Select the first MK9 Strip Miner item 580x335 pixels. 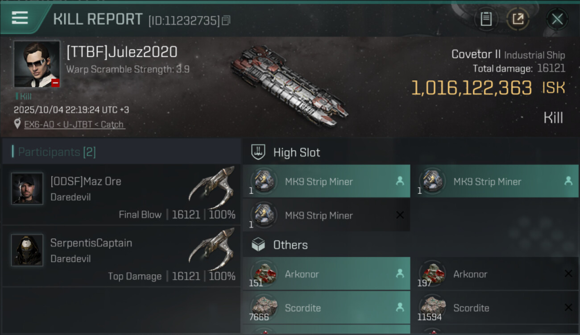(x=326, y=181)
